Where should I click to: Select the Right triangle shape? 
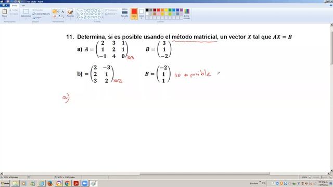tap(78, 14)
